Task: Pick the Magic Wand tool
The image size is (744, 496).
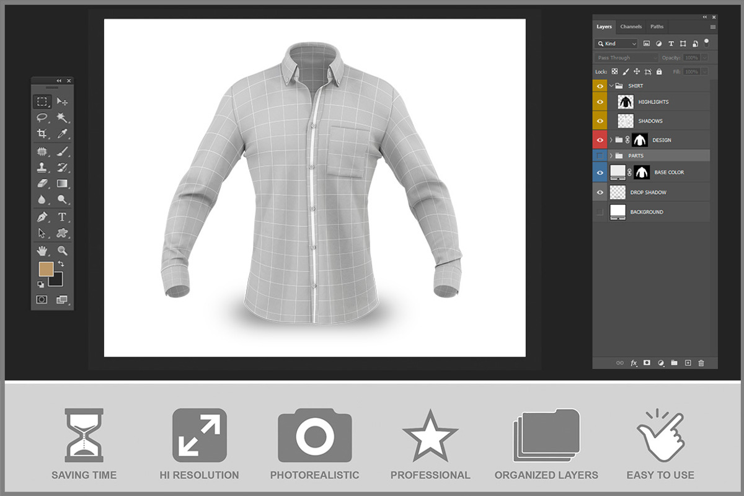Action: [x=62, y=117]
